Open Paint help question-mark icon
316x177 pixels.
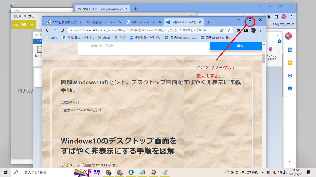coord(279,41)
